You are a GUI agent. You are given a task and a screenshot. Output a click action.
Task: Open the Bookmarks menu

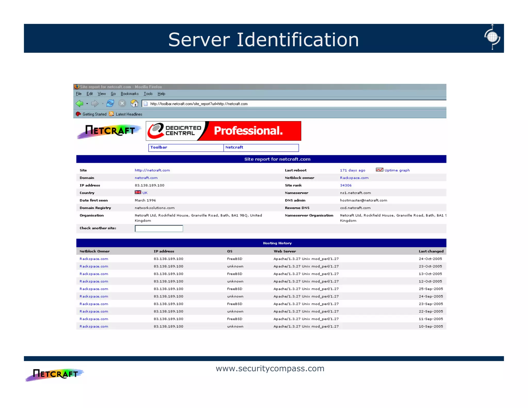tap(130, 94)
